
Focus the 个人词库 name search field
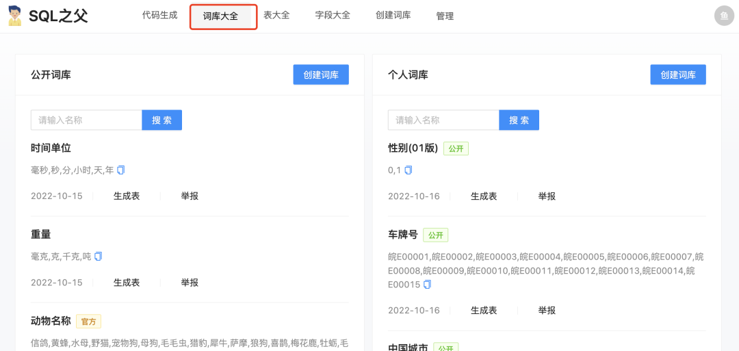click(x=443, y=120)
